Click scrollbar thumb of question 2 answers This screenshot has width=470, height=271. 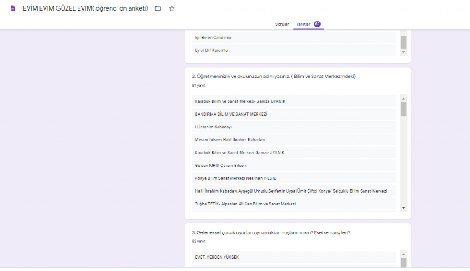coord(403,109)
